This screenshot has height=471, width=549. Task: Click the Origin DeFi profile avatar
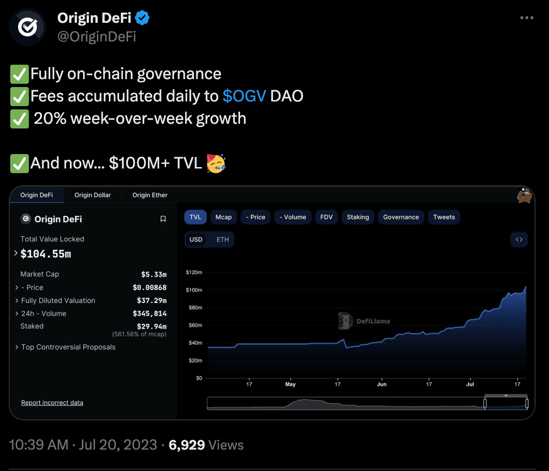[27, 27]
